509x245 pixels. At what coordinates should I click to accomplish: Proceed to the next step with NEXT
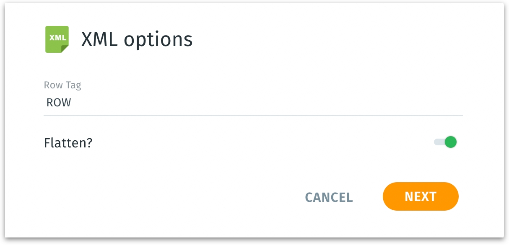coord(421,196)
